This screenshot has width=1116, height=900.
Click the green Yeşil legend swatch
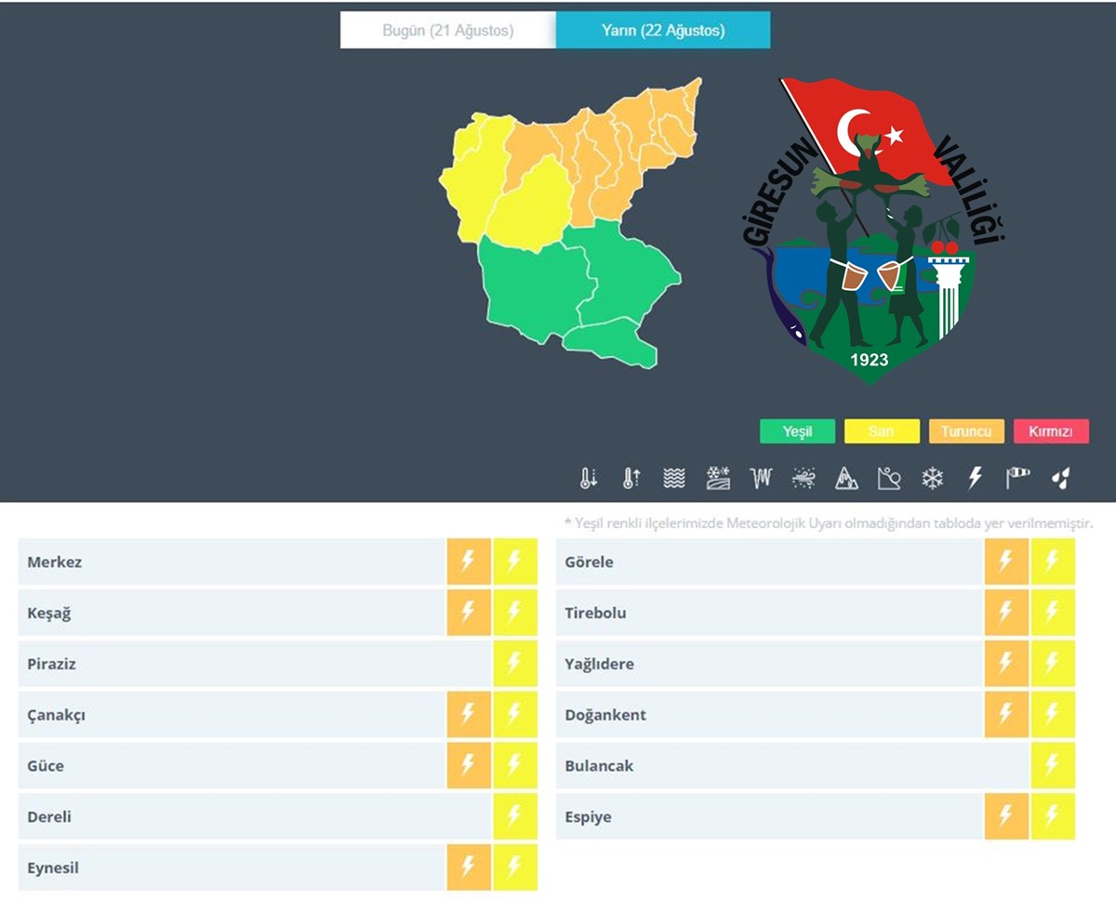coord(797,431)
